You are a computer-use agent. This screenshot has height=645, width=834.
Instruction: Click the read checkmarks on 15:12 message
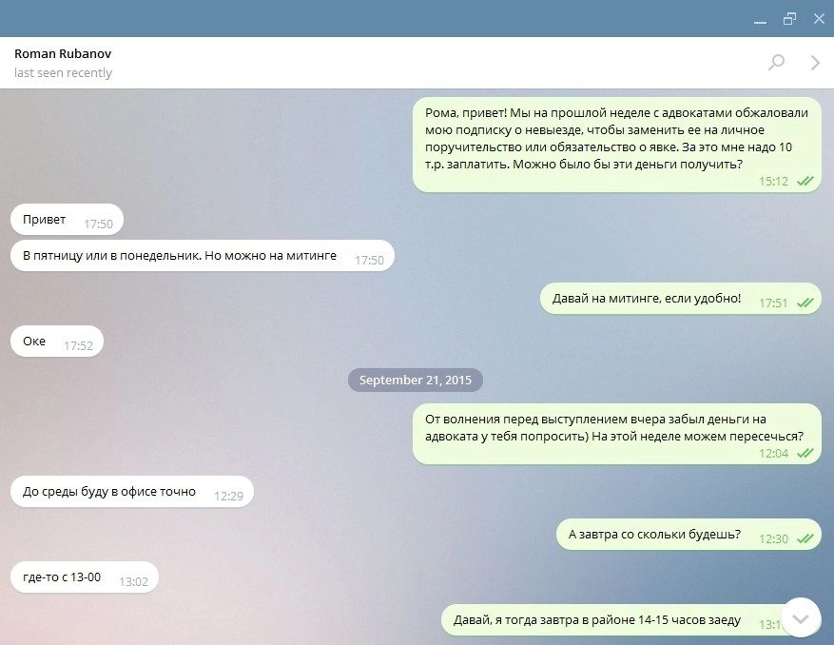coord(805,181)
